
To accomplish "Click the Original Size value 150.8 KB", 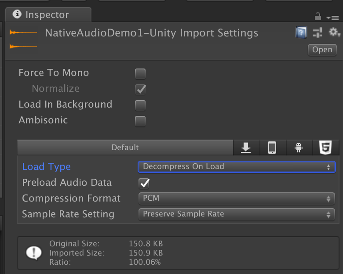I will pyautogui.click(x=146, y=244).
